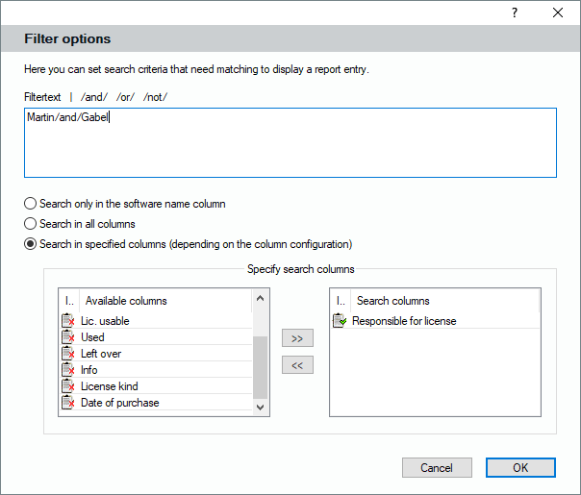
Task: Insert the /not/ operator into filtertext
Action: click(x=156, y=97)
